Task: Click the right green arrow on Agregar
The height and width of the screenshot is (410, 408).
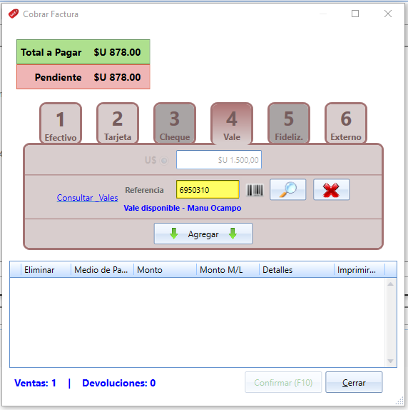Action: pyautogui.click(x=233, y=234)
